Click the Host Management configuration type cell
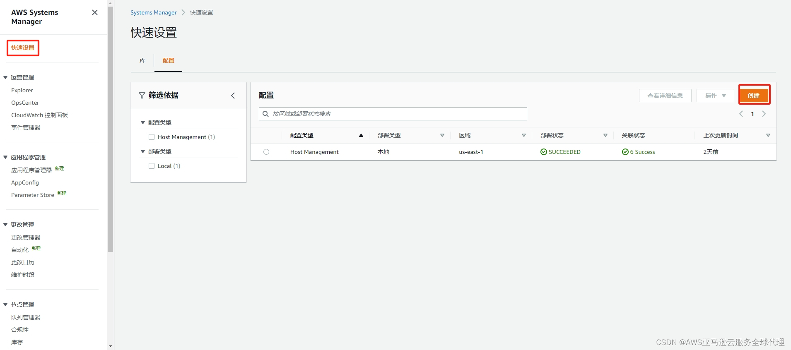This screenshot has width=791, height=350. [314, 152]
